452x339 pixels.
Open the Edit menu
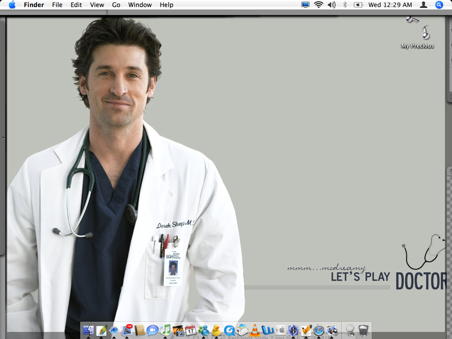(76, 5)
